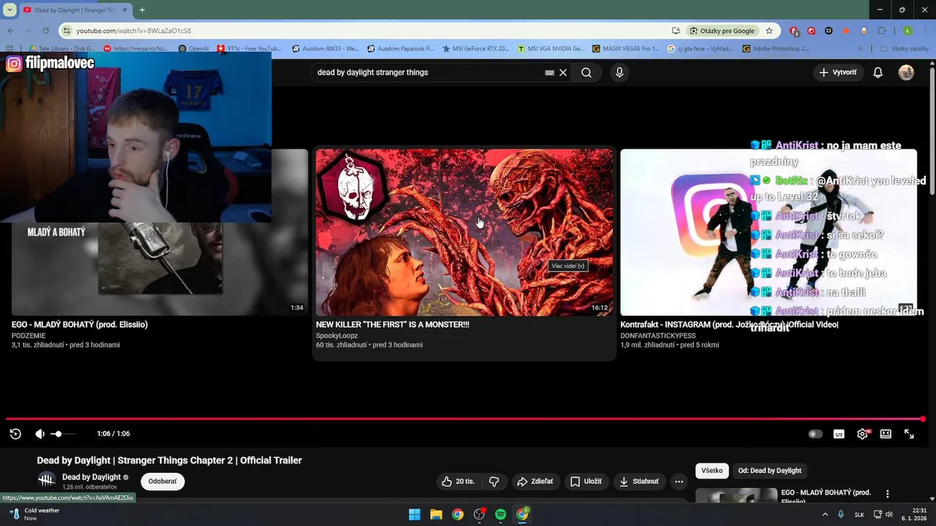Play NEW KILLER THE FIRST suggested video thumbnail
This screenshot has width=936, height=526.
[x=464, y=232]
